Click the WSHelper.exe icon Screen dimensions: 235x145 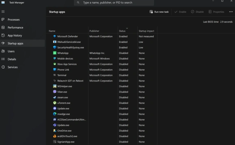click(55, 86)
